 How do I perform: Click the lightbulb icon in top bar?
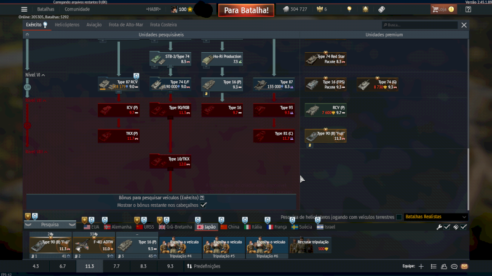click(349, 9)
